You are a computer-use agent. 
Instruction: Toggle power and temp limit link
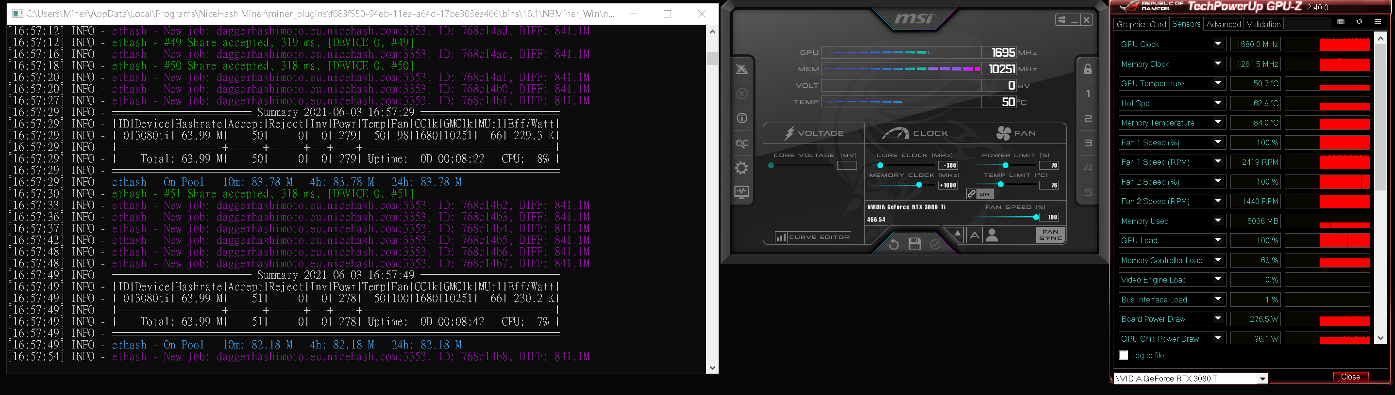click(972, 194)
